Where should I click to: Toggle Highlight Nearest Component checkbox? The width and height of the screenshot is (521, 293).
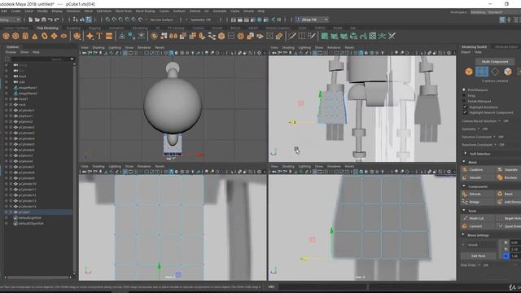pos(465,112)
